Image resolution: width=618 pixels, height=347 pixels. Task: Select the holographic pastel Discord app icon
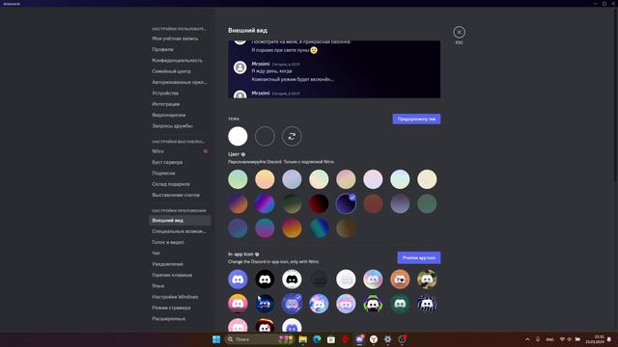[373, 280]
